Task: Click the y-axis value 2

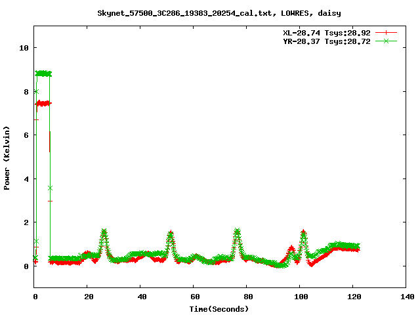Action: tap(26, 222)
